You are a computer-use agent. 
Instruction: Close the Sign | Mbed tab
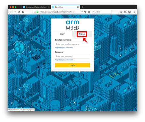point(78,7)
